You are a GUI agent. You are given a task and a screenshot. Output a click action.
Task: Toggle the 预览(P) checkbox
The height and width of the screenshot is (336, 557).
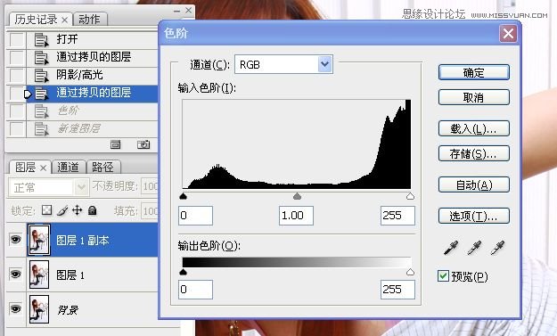[443, 276]
